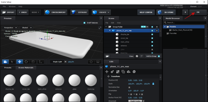The width and height of the screenshot is (208, 102).
Task: Open the Scene panel options arrow
Action: 160,18
